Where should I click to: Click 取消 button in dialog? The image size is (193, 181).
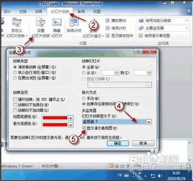click(143, 143)
